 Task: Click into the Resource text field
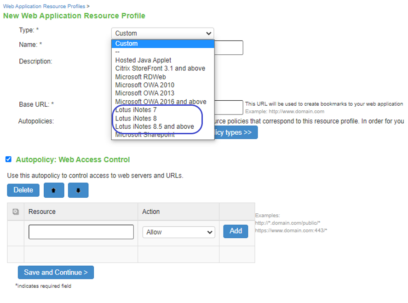point(81,232)
